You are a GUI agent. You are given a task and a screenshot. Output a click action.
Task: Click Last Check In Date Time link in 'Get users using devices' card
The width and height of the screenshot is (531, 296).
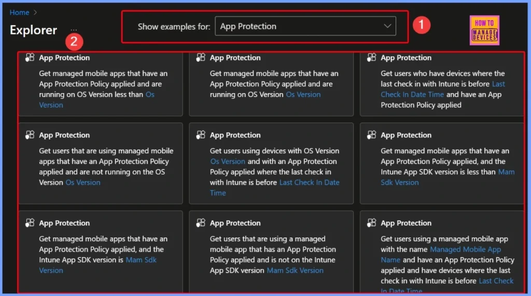[x=309, y=183]
